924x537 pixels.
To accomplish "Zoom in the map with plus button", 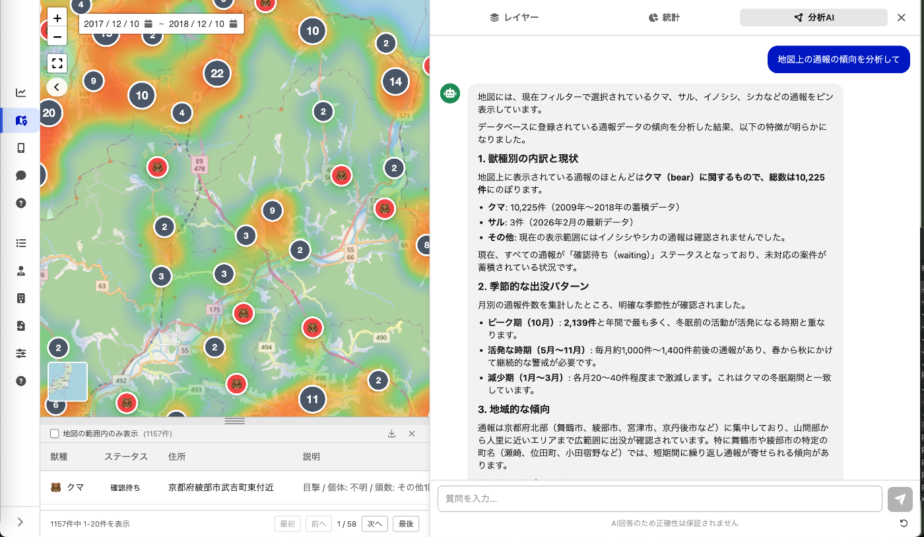I will pos(57,18).
